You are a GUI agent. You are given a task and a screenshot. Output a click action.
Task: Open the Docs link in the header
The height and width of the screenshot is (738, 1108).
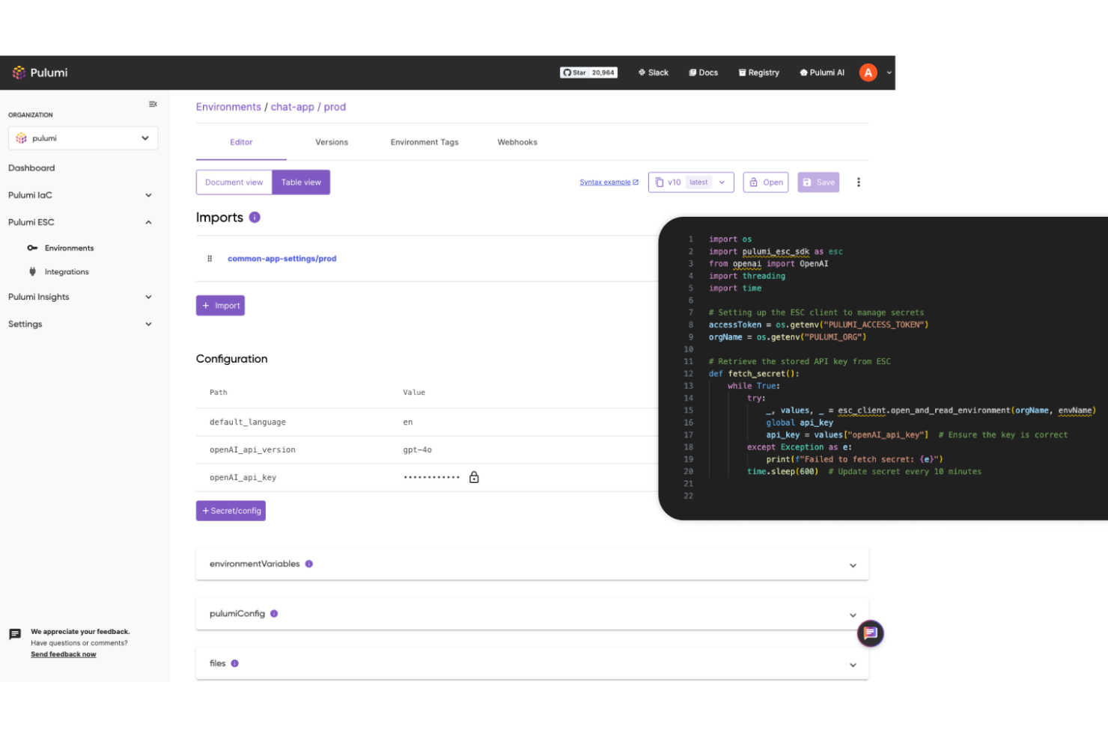pyautogui.click(x=703, y=73)
